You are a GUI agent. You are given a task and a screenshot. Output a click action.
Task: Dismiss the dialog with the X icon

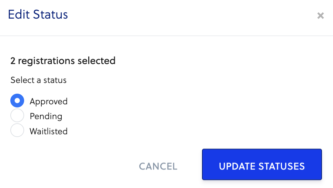[321, 15]
